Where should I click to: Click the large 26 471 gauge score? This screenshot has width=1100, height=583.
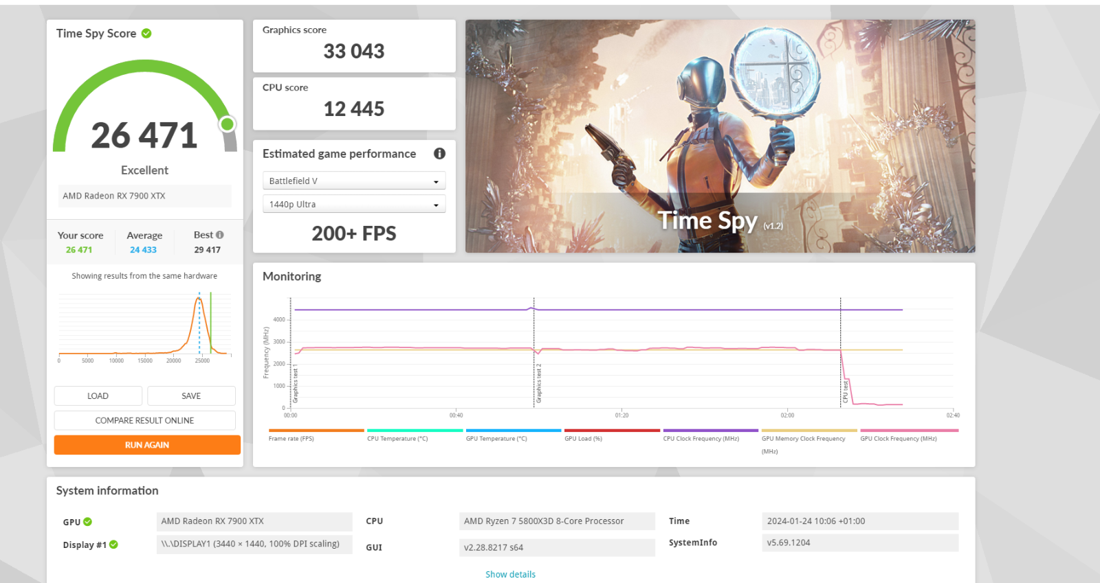click(144, 135)
